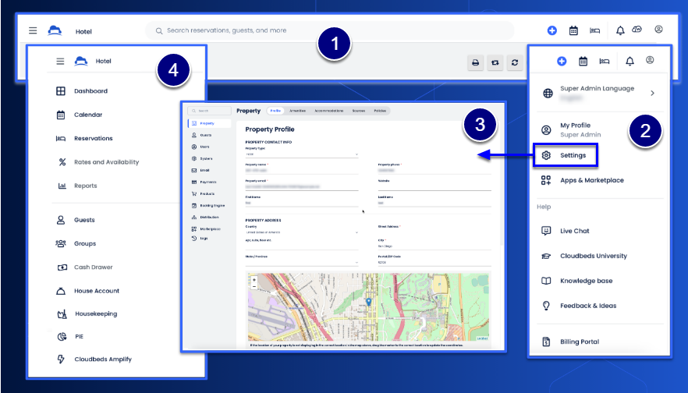
Task: Open Housekeeping in the left sidebar
Action: [x=95, y=314]
